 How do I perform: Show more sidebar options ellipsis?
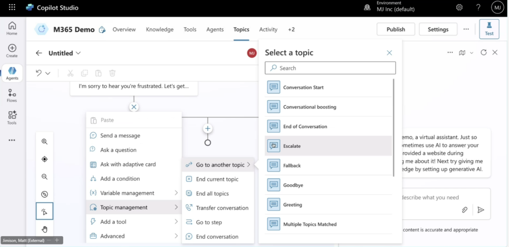tap(12, 140)
